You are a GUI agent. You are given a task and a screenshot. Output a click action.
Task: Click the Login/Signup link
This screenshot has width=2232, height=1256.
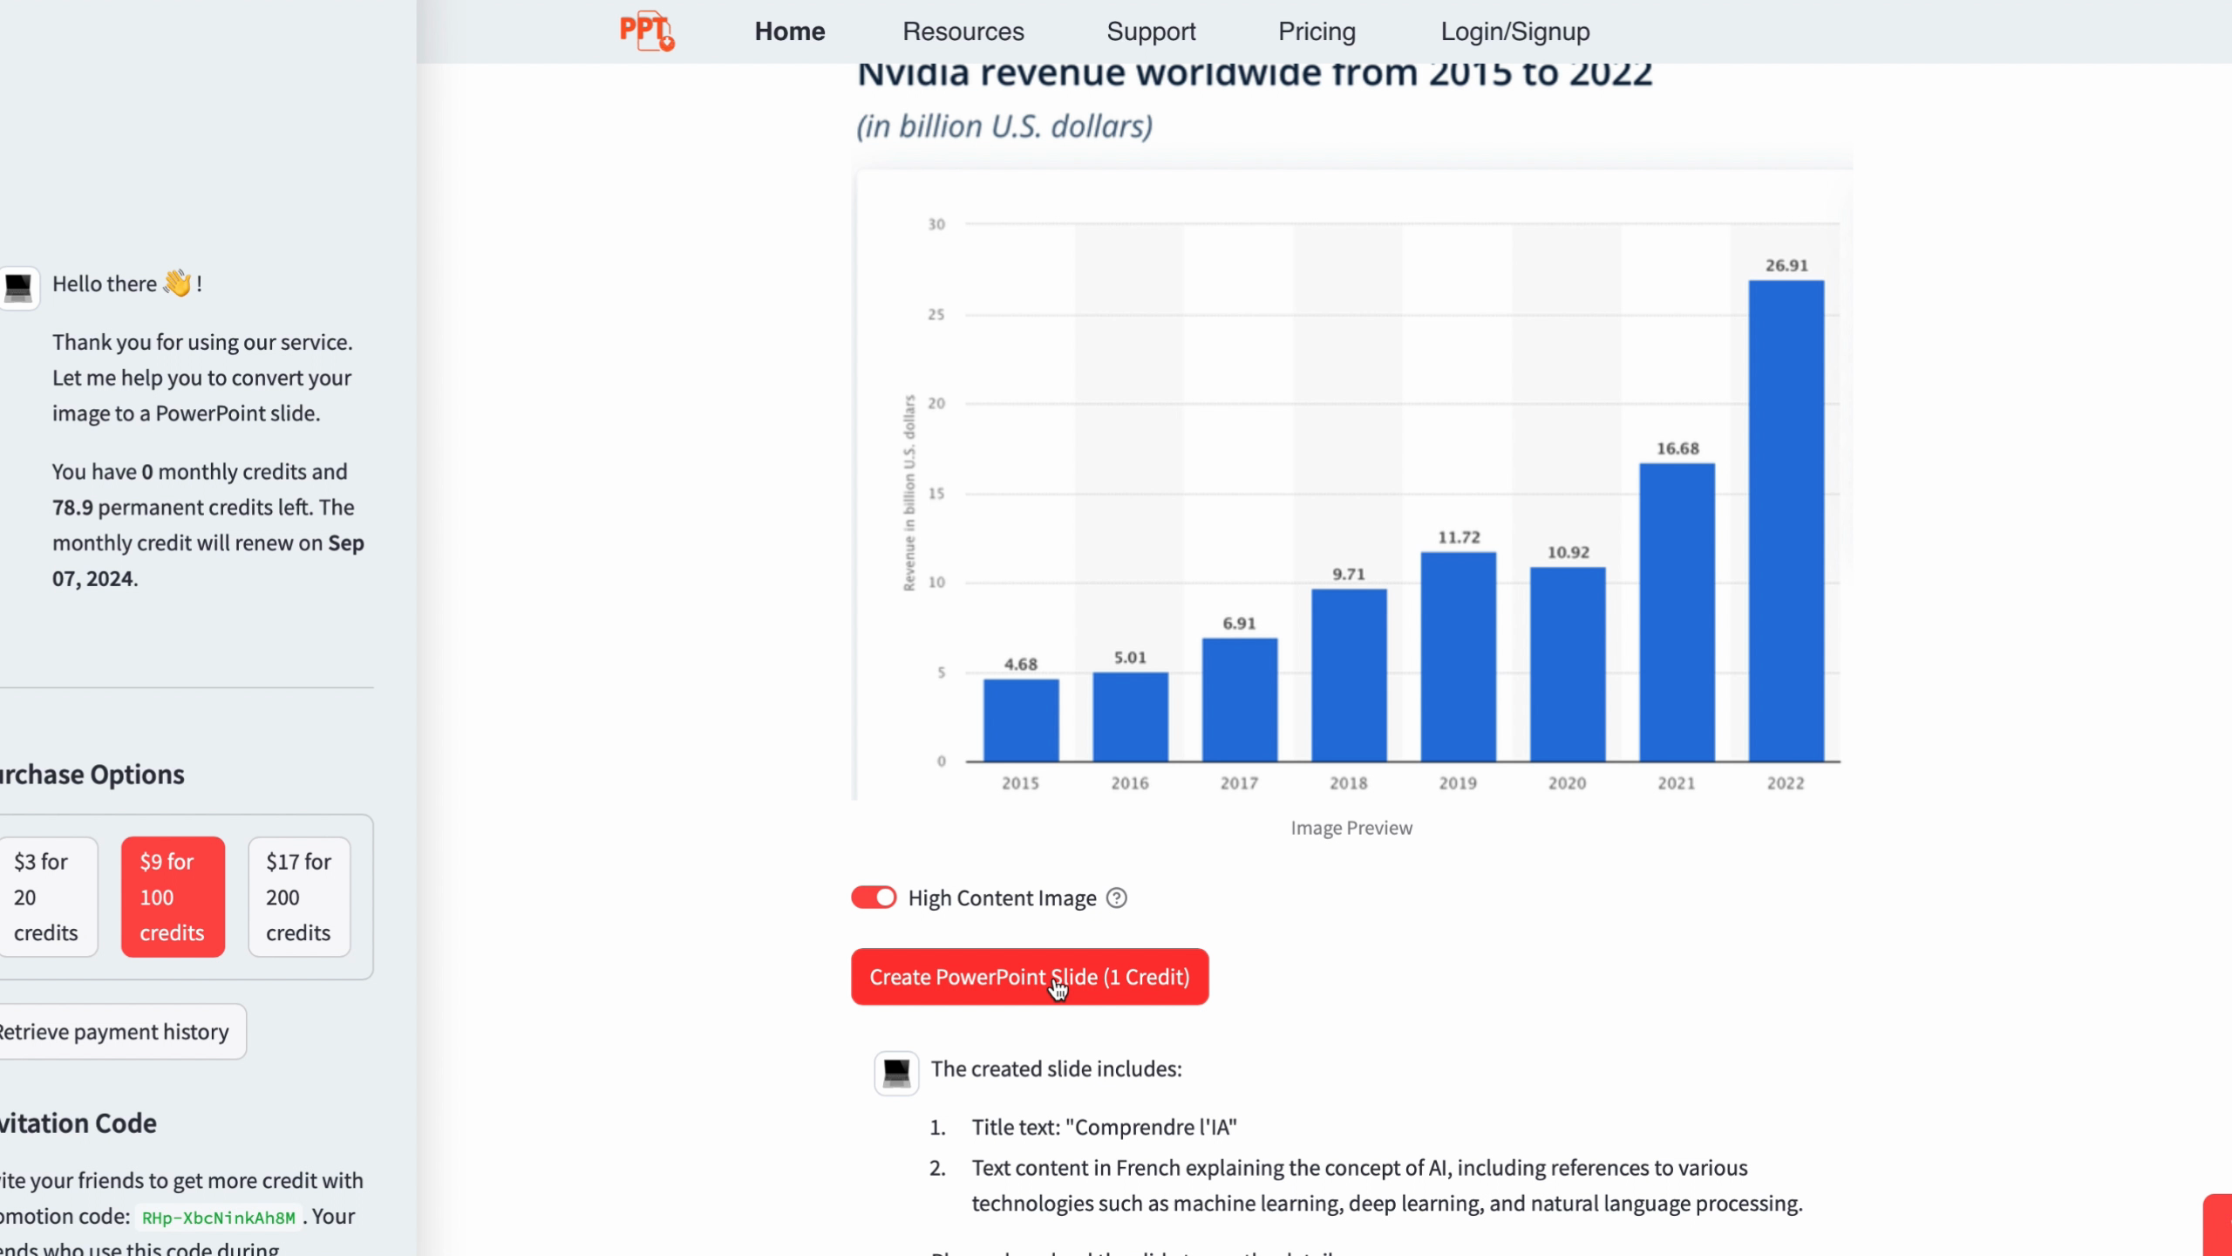(1514, 31)
